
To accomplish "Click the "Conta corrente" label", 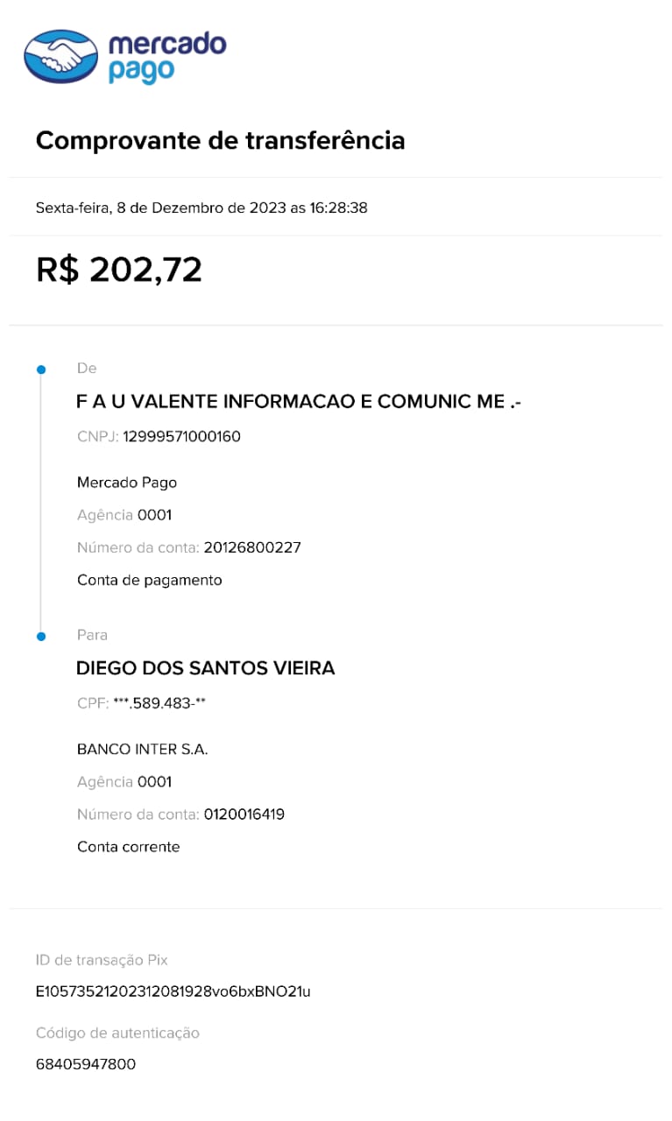I will coord(128,847).
